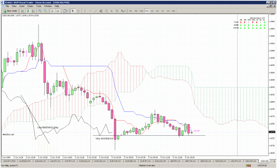Click the 'key resistance' chart label

click(104, 138)
